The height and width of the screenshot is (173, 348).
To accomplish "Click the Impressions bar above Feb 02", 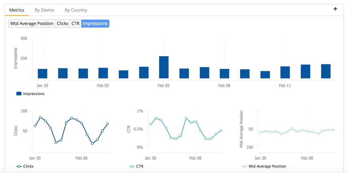I will [x=103, y=73].
